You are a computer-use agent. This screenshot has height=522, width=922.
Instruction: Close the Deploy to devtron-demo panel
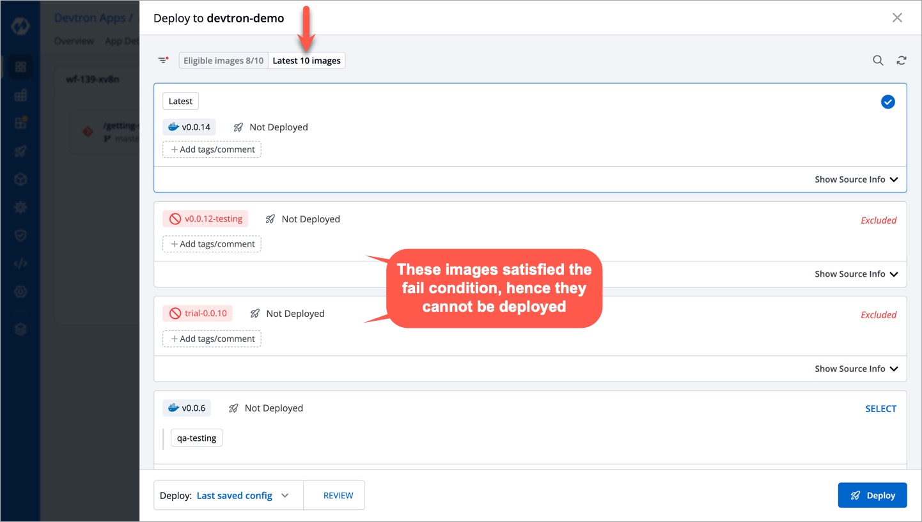click(x=897, y=18)
